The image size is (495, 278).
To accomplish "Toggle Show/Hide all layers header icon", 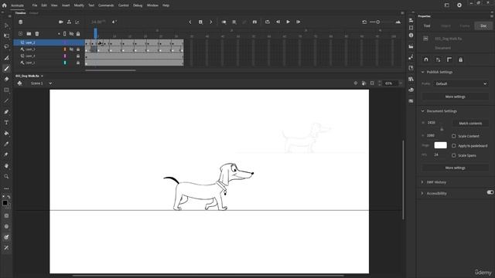I will click(x=72, y=34).
